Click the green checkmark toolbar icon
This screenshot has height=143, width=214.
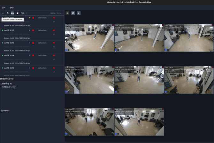coord(26,13)
